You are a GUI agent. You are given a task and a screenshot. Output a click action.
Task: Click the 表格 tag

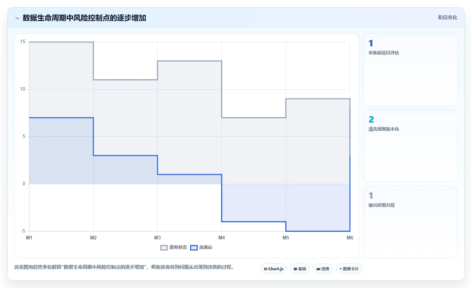tap(300, 269)
